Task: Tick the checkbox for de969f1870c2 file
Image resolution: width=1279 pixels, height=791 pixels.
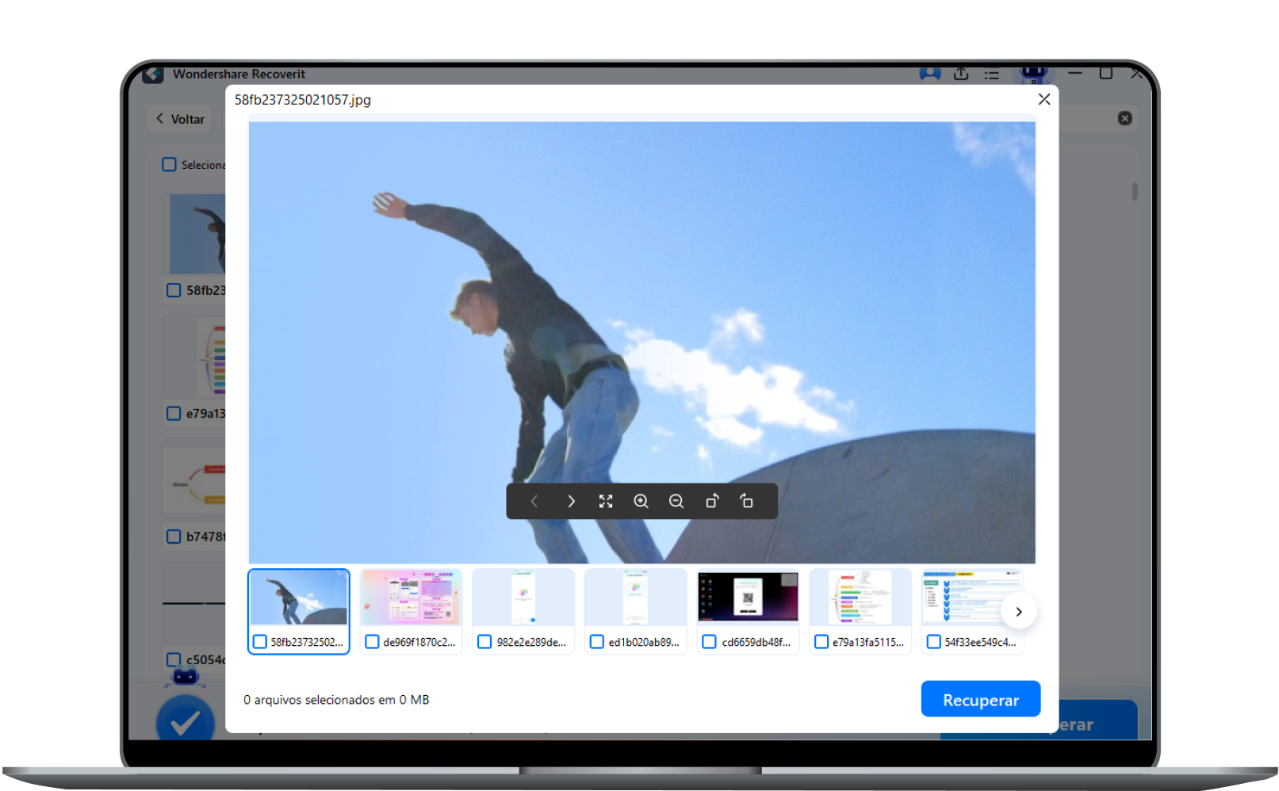Action: [372, 642]
